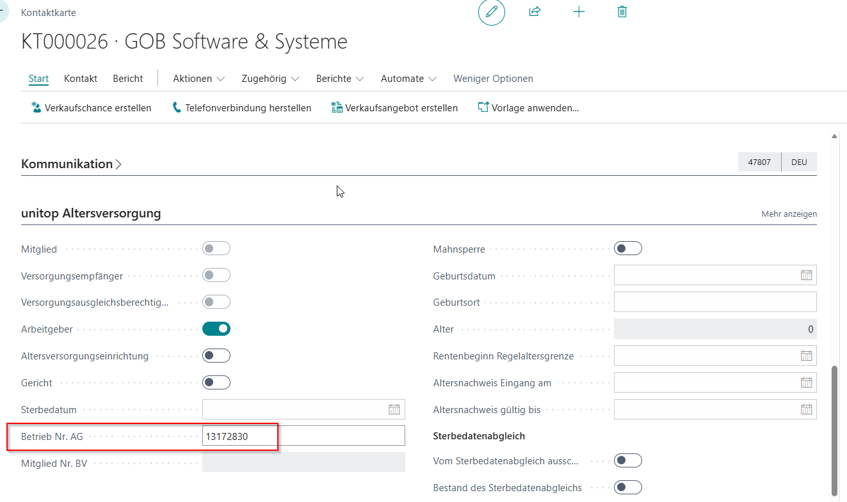The width and height of the screenshot is (847, 502).
Task: Switch to the Bericht tab
Action: point(128,79)
